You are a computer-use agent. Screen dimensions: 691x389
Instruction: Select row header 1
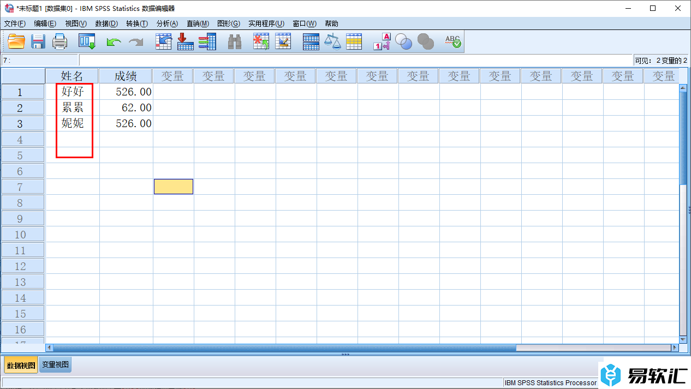coord(22,92)
